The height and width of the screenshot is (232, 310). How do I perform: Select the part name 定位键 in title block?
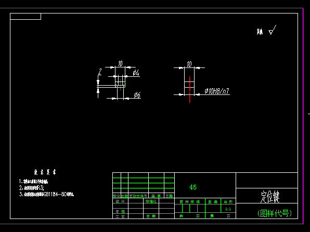(269, 197)
